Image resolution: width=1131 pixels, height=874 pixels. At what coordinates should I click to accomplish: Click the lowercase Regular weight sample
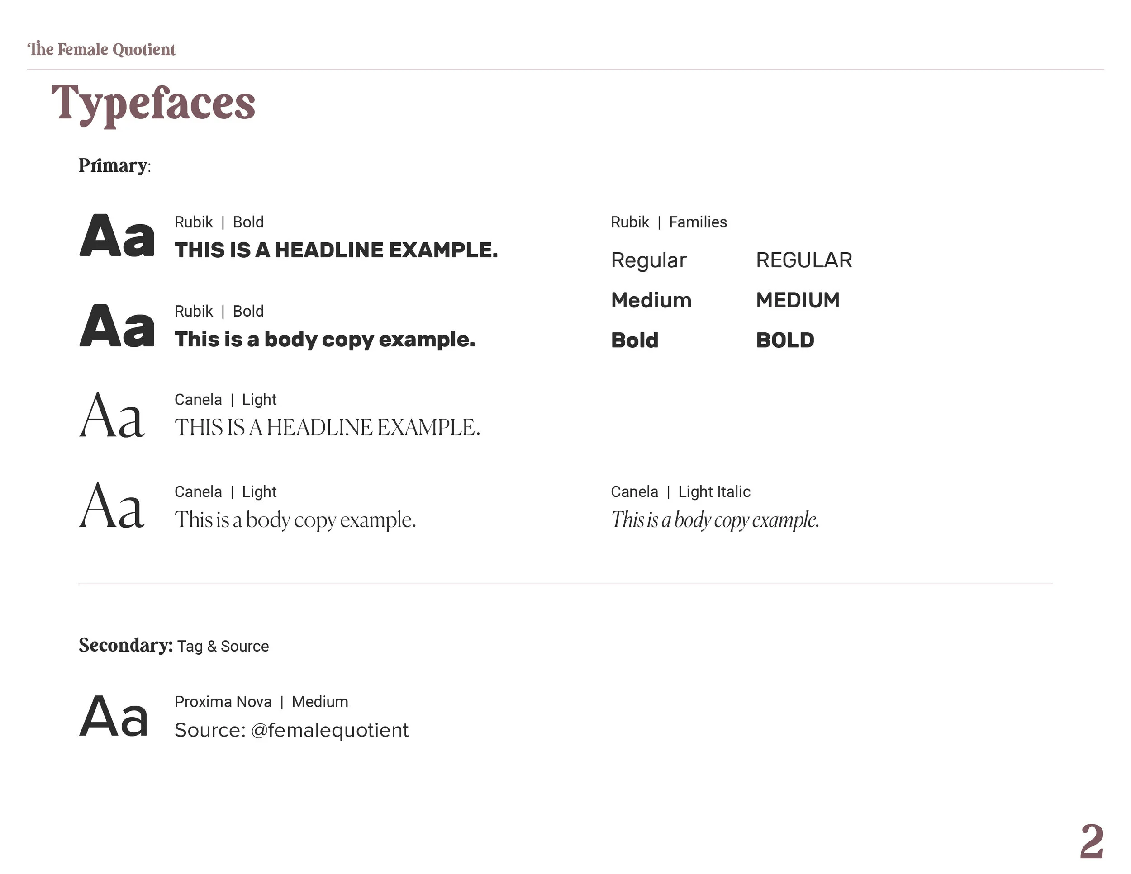(x=648, y=260)
